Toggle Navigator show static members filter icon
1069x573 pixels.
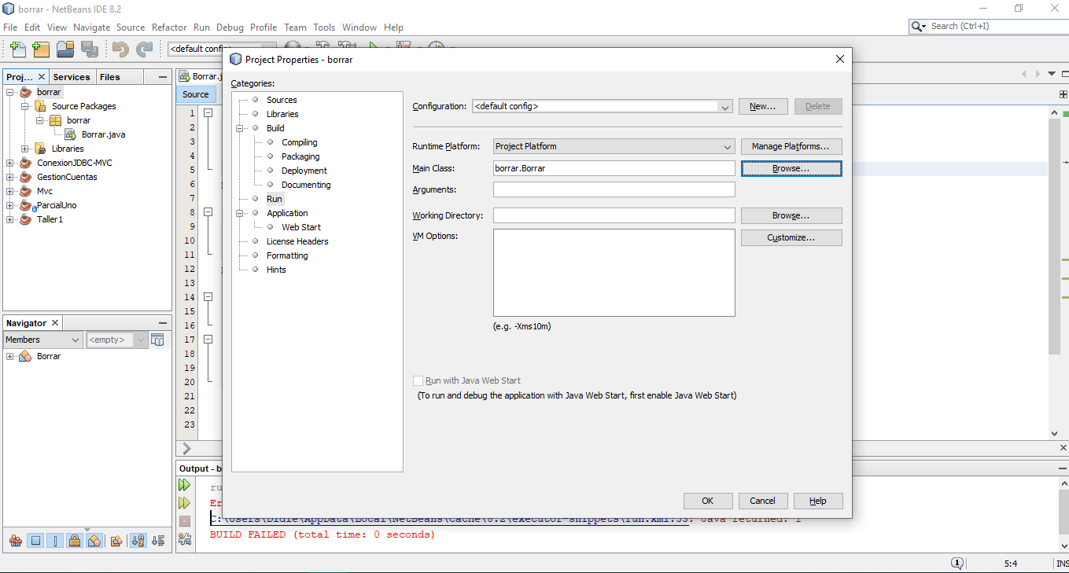(x=55, y=541)
